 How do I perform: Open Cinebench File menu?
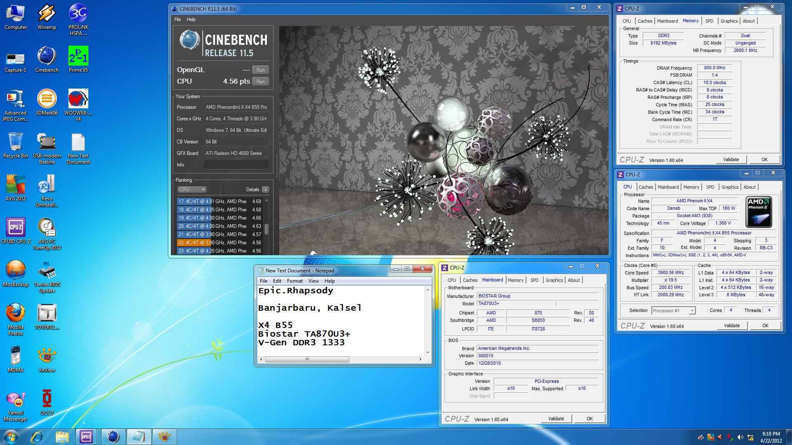(177, 19)
